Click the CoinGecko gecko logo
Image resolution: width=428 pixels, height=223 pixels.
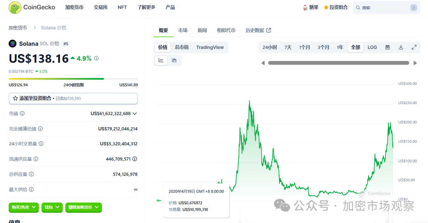[15, 8]
